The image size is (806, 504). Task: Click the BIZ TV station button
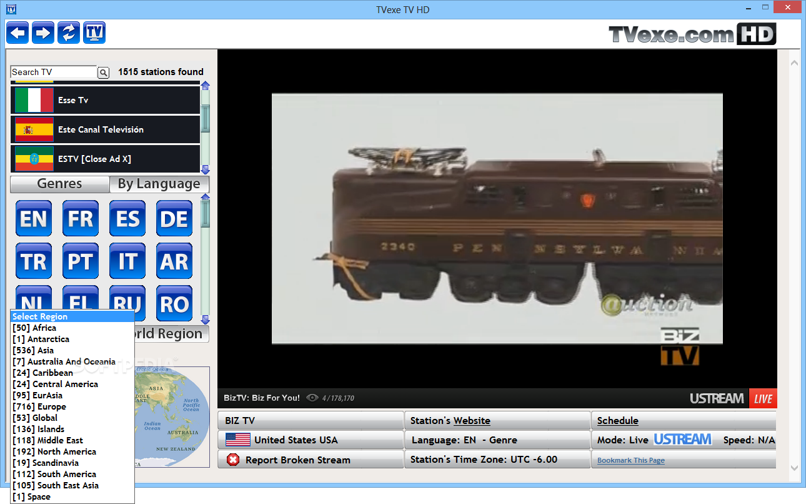311,420
